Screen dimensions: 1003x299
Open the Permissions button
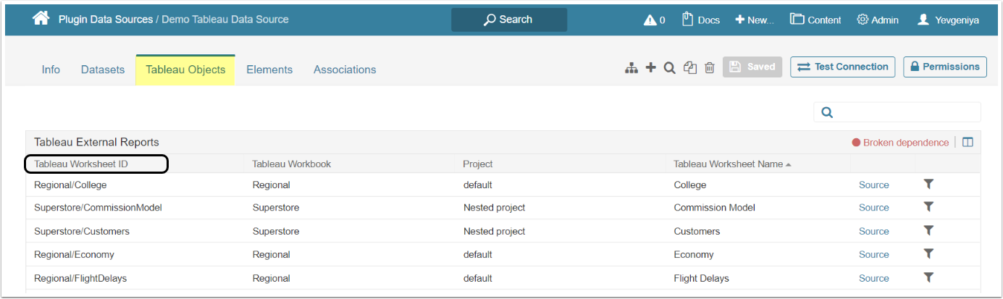click(945, 67)
